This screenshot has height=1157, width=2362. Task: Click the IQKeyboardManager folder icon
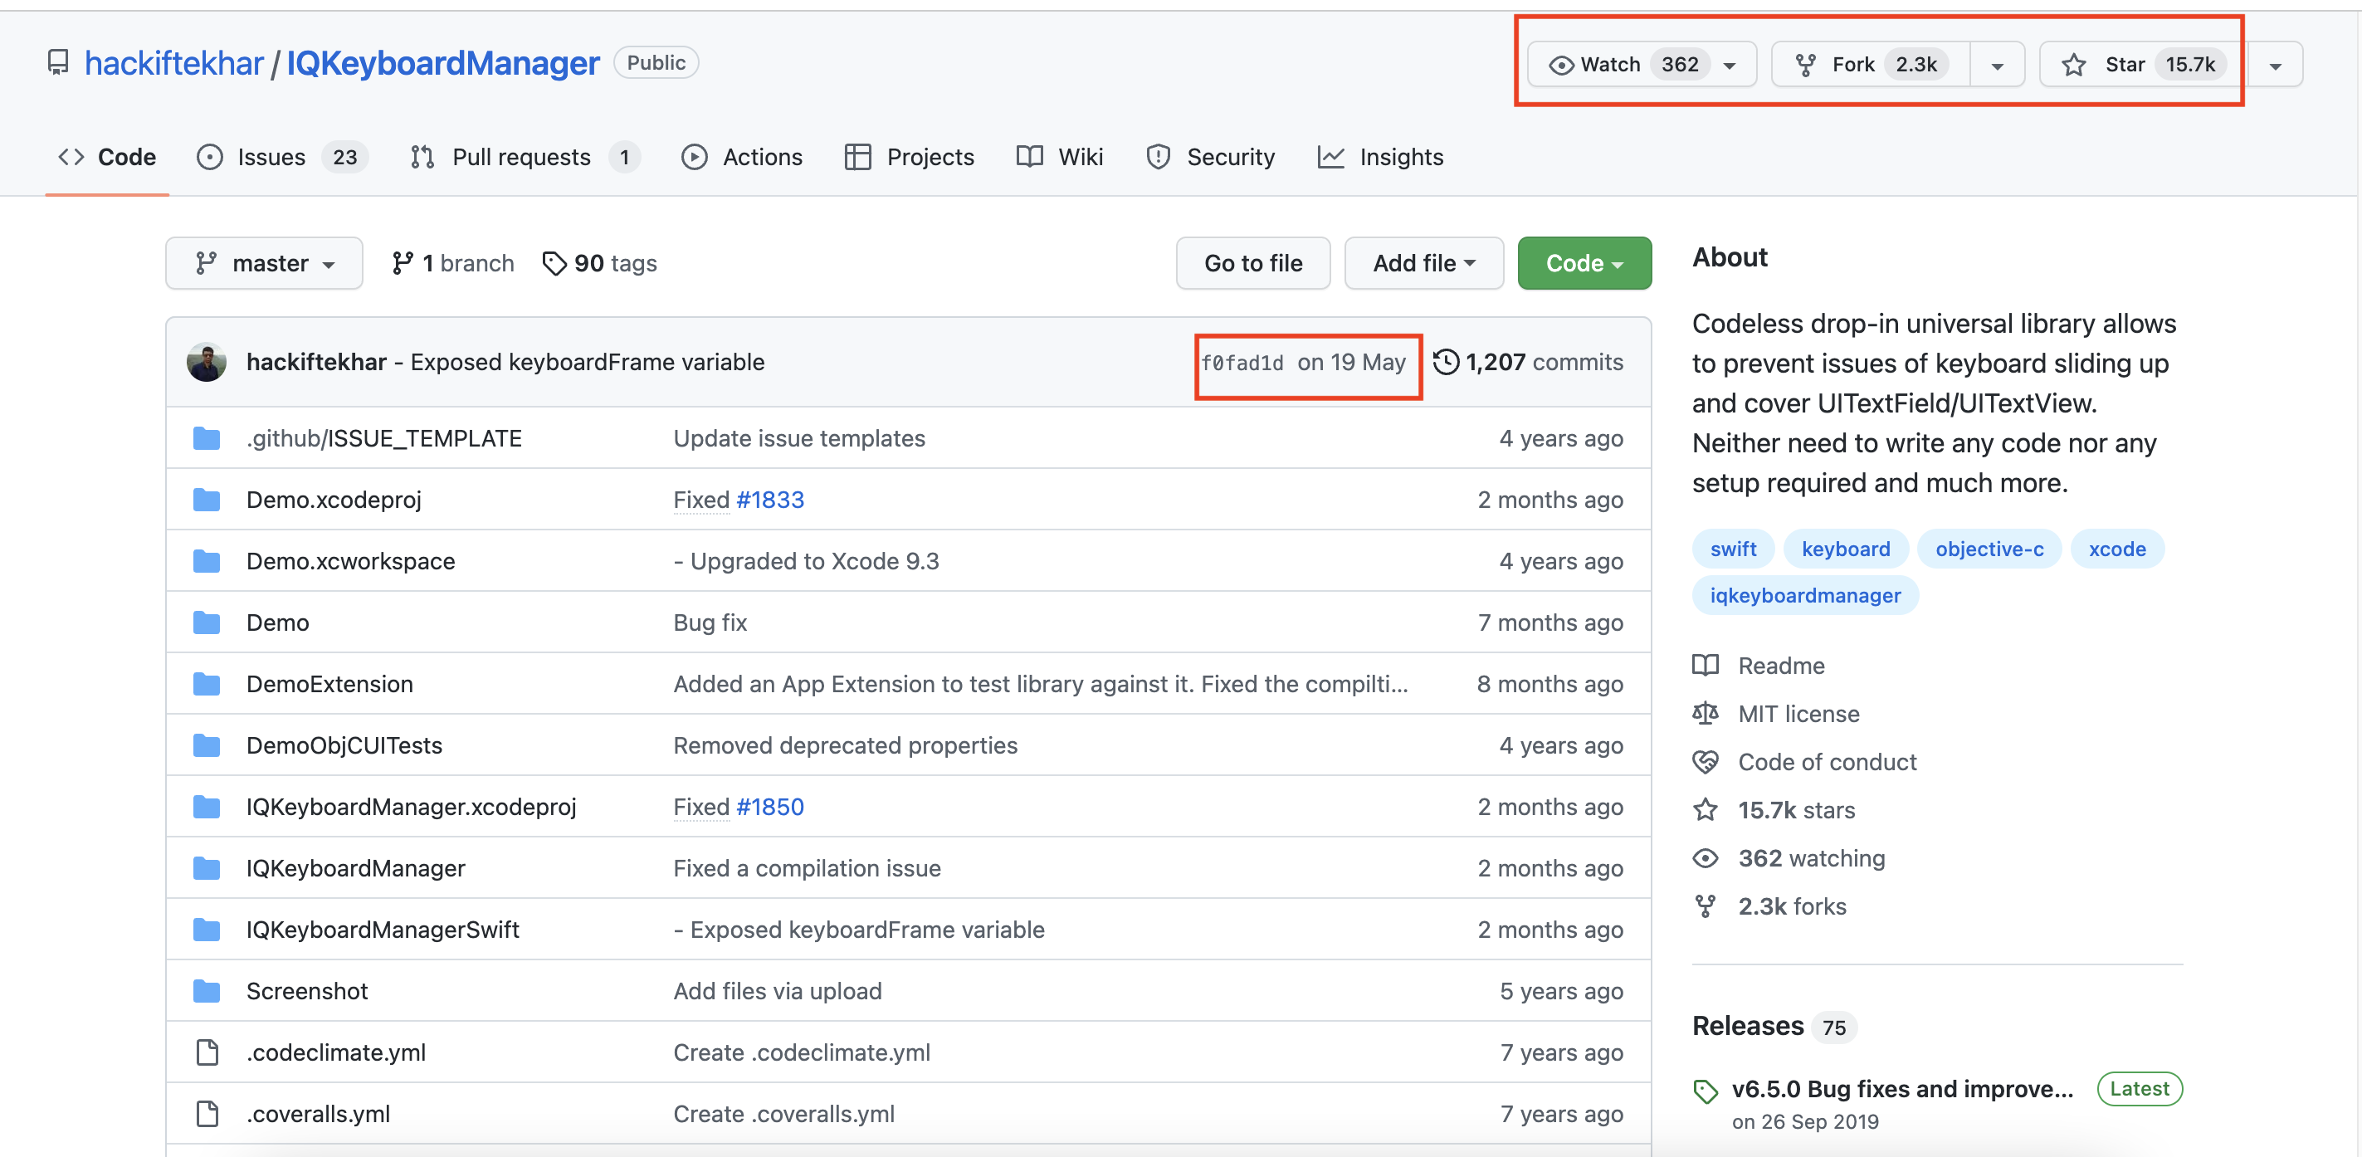[207, 868]
